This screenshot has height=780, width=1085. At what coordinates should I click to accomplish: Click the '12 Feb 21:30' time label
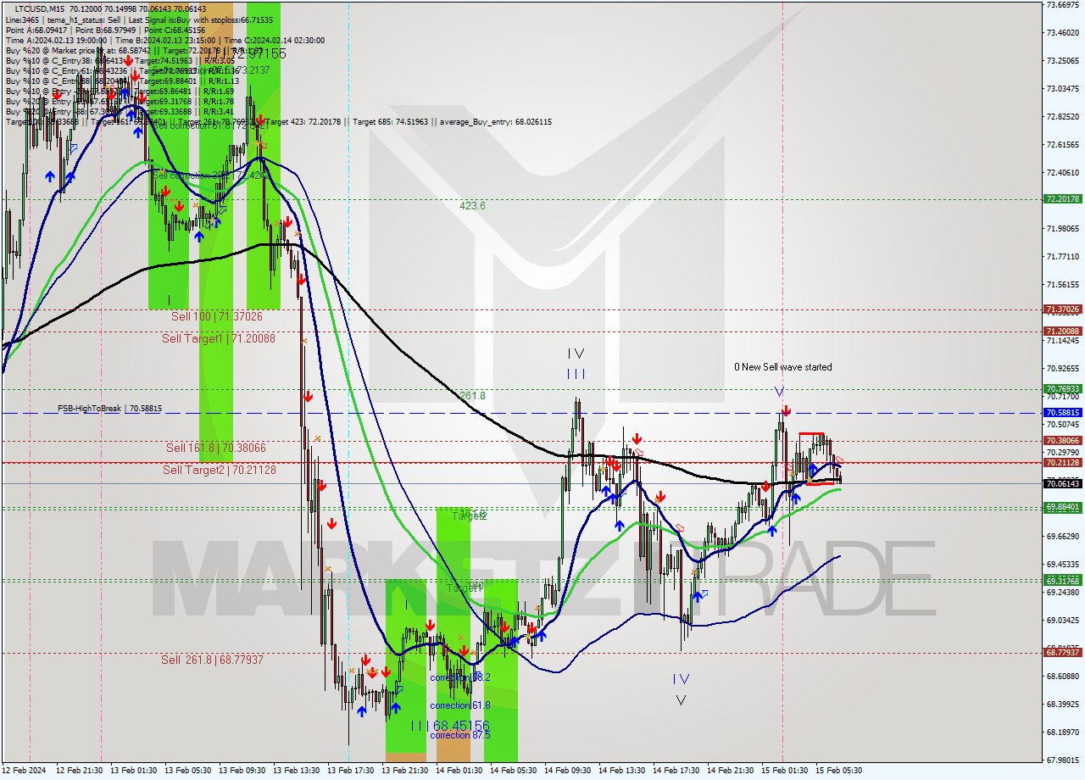click(x=80, y=771)
